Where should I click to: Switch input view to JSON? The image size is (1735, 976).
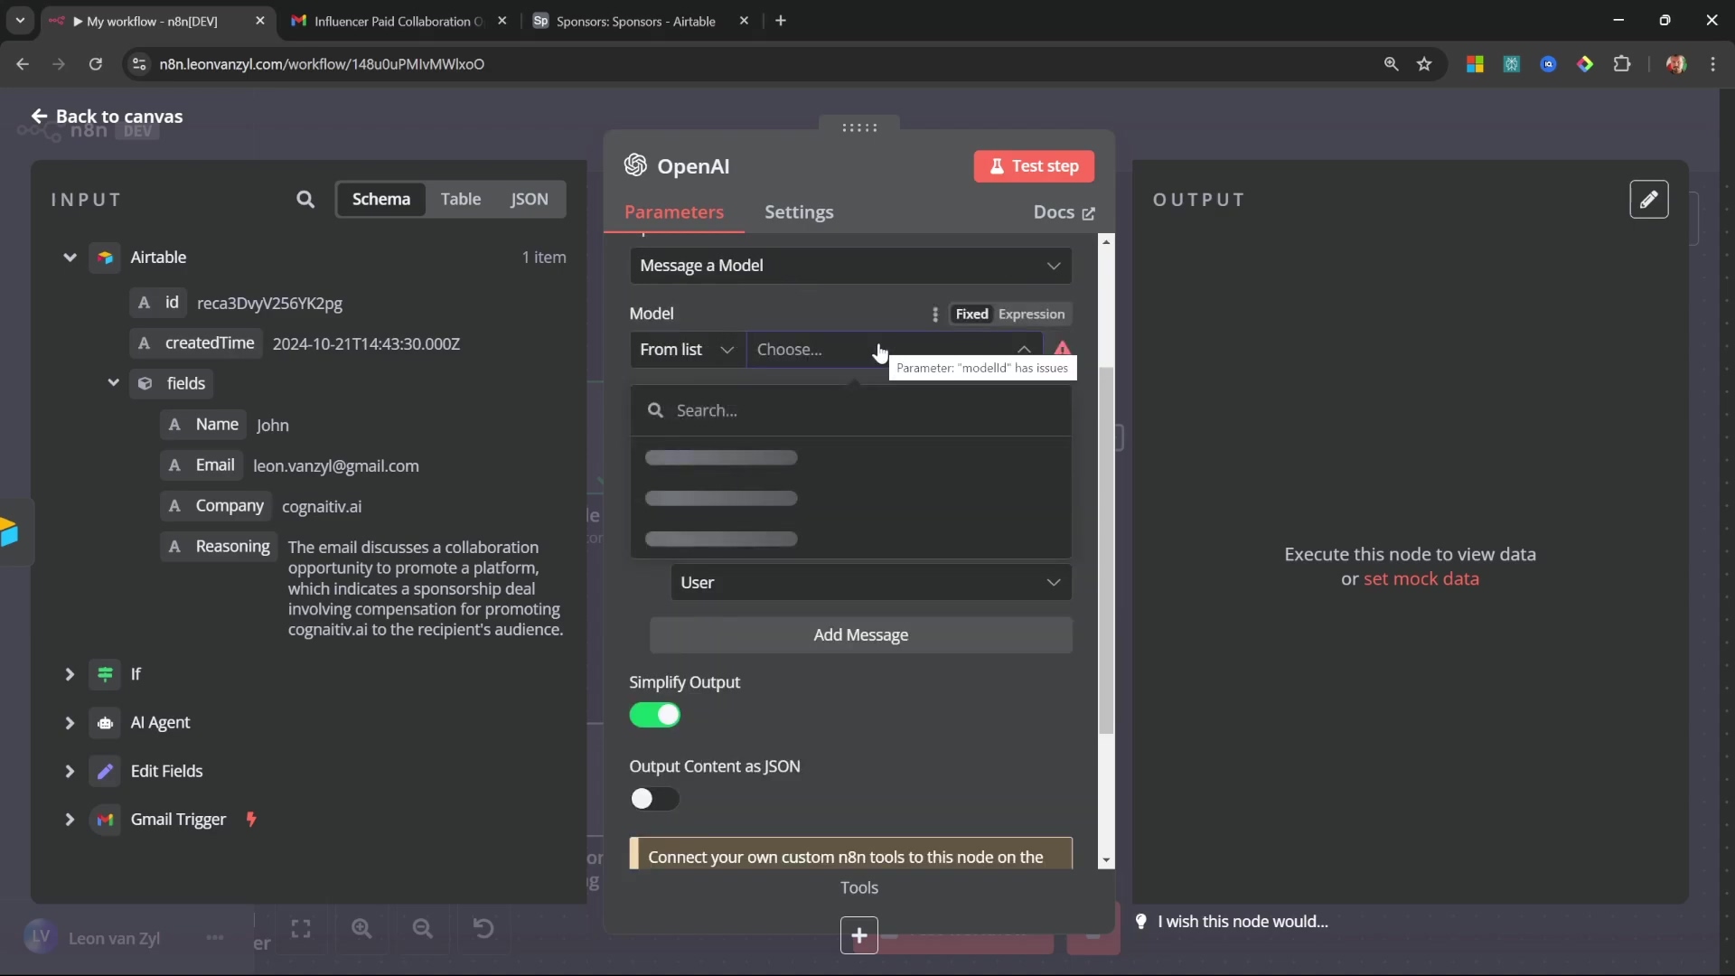pos(529,200)
